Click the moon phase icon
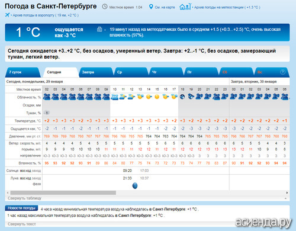The image size is (296, 231). pos(135,185)
